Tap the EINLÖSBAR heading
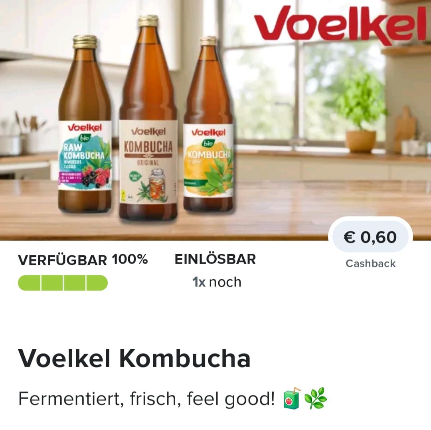This screenshot has width=431, height=430. point(215,259)
